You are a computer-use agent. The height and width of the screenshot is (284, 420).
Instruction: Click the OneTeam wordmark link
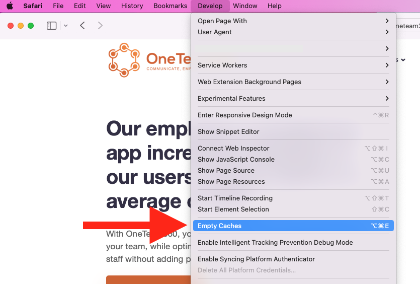169,61
